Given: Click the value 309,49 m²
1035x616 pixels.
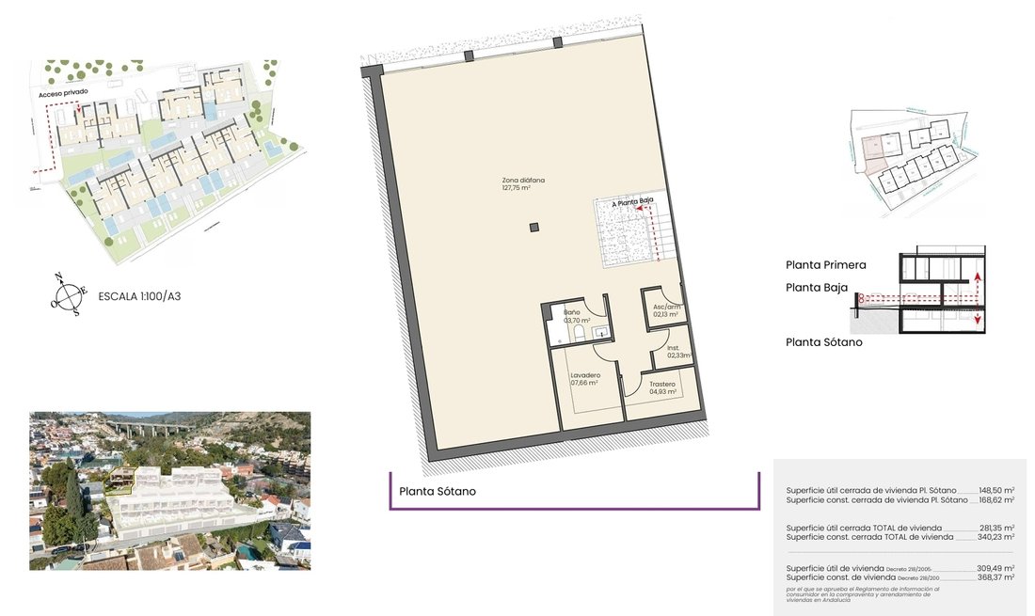Looking at the screenshot, I should tap(996, 569).
